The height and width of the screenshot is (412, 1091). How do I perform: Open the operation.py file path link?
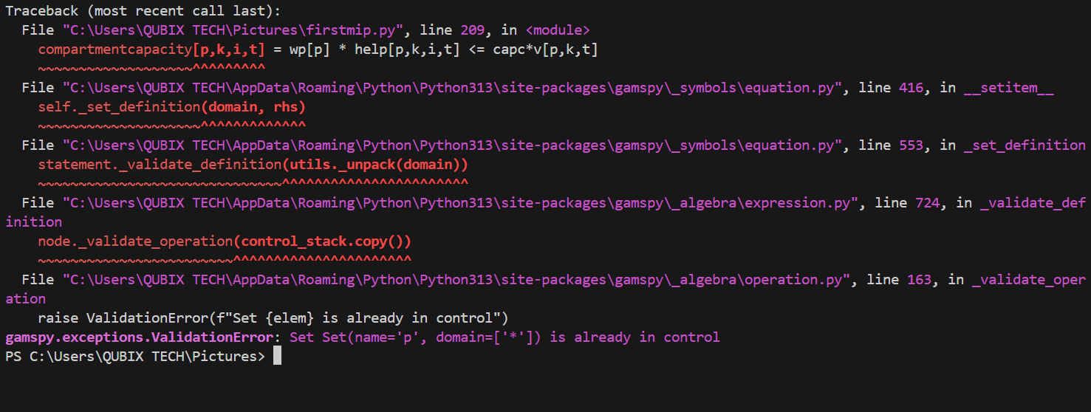(x=456, y=280)
